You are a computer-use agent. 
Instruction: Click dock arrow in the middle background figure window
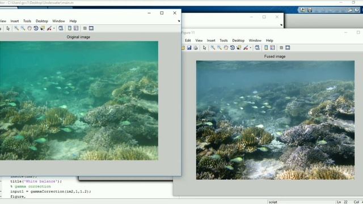pyautogui.click(x=281, y=25)
